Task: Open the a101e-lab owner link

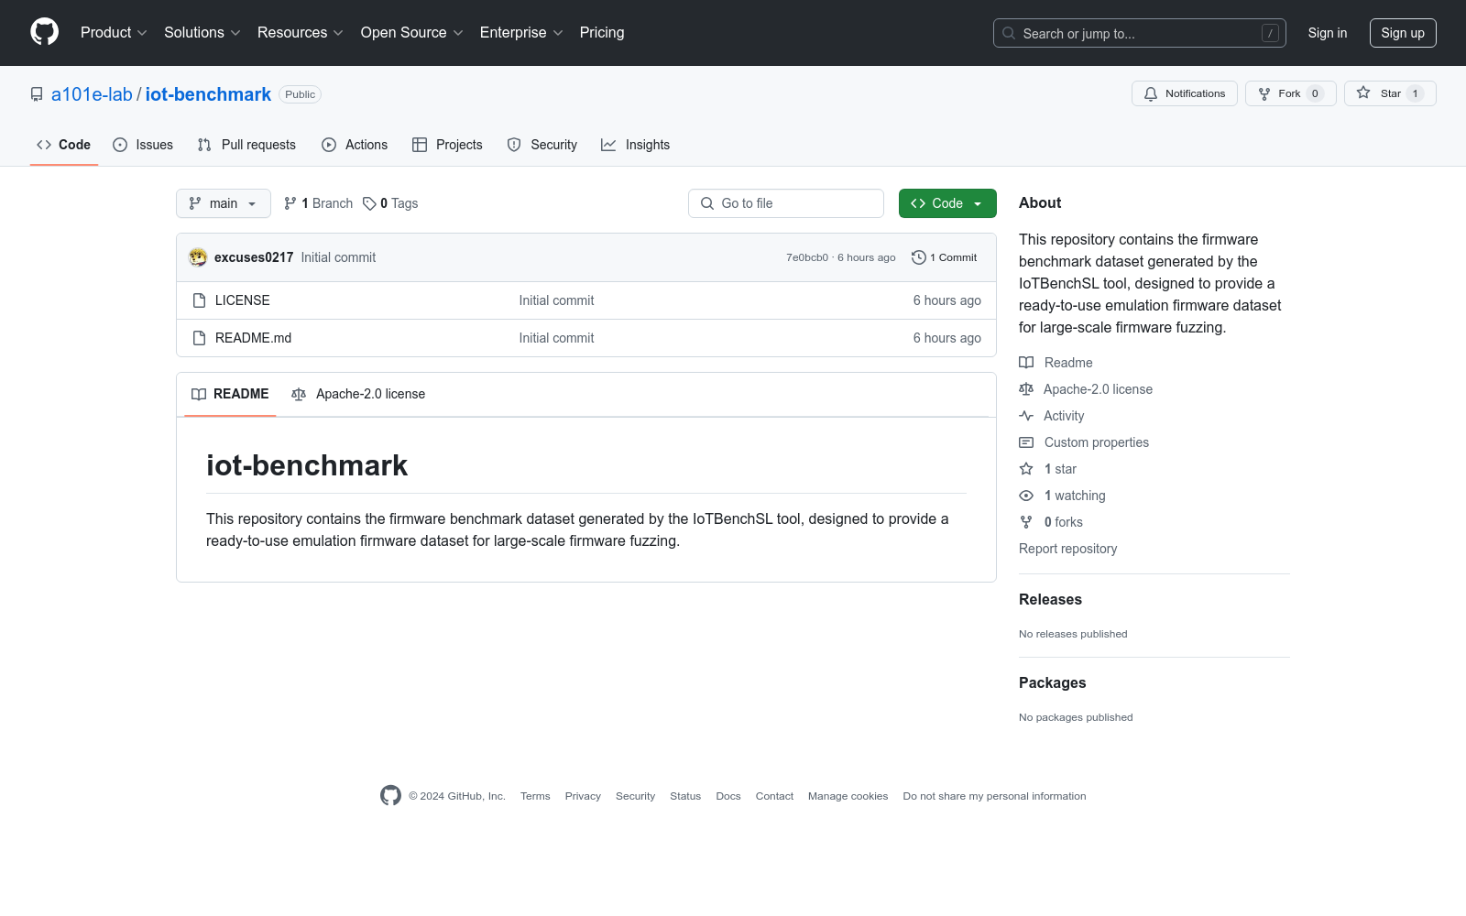Action: 92,94
